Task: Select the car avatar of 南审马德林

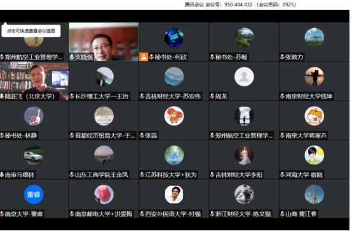Action: coord(34,155)
